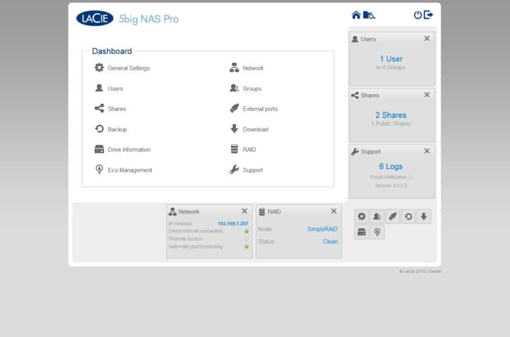Open External ports from the Dashboard list

click(x=254, y=108)
